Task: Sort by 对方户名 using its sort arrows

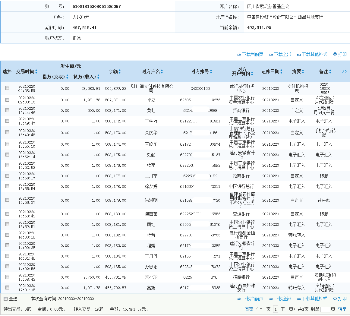Action: 162,72
